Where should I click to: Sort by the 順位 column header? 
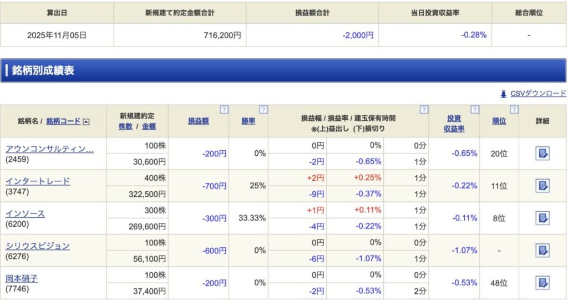[499, 121]
